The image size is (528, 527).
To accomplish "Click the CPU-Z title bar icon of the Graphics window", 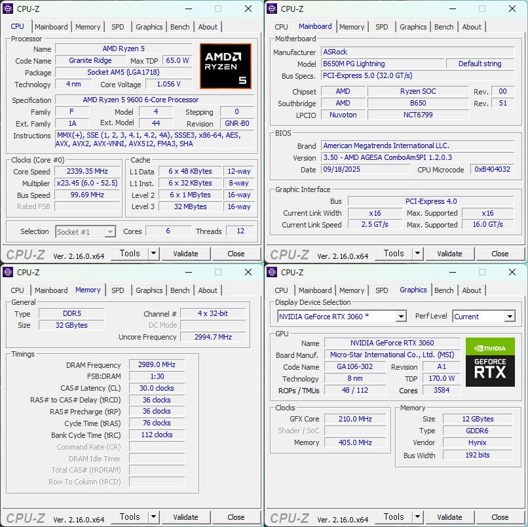I will (x=271, y=271).
